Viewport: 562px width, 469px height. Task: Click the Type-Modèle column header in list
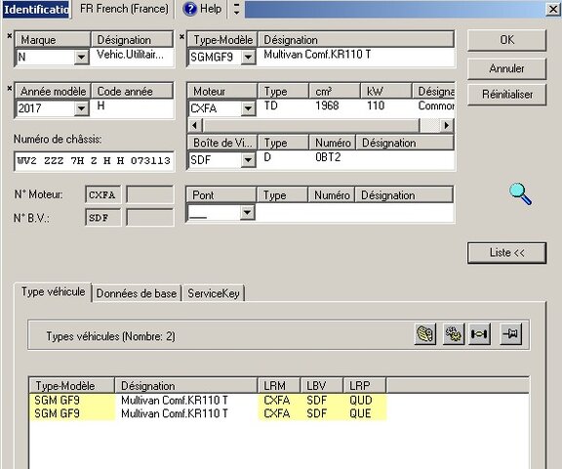coord(71,385)
